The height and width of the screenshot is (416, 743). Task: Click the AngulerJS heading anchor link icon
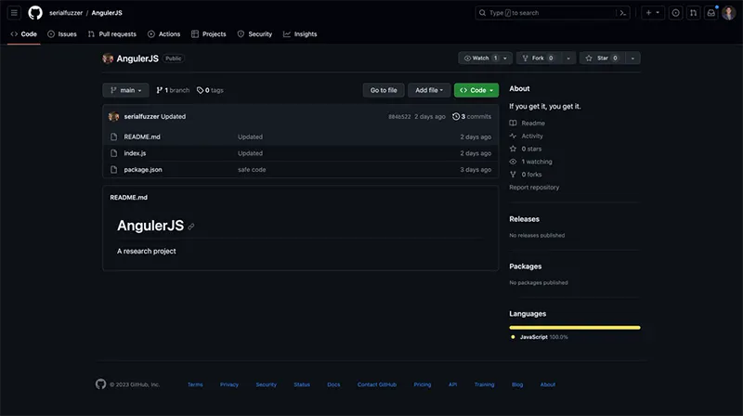[191, 227]
